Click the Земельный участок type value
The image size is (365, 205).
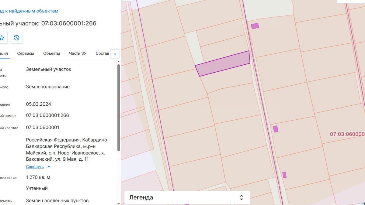click(x=49, y=69)
